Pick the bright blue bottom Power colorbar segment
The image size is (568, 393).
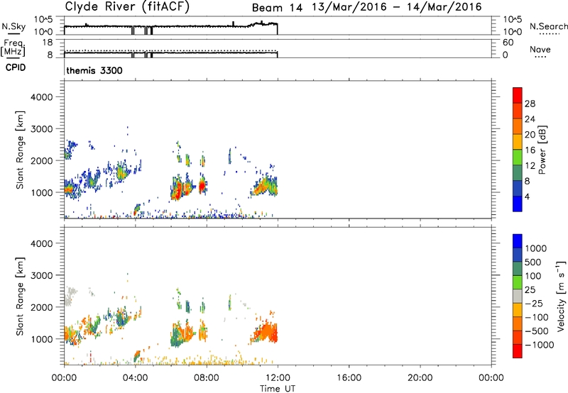pyautogui.click(x=518, y=204)
